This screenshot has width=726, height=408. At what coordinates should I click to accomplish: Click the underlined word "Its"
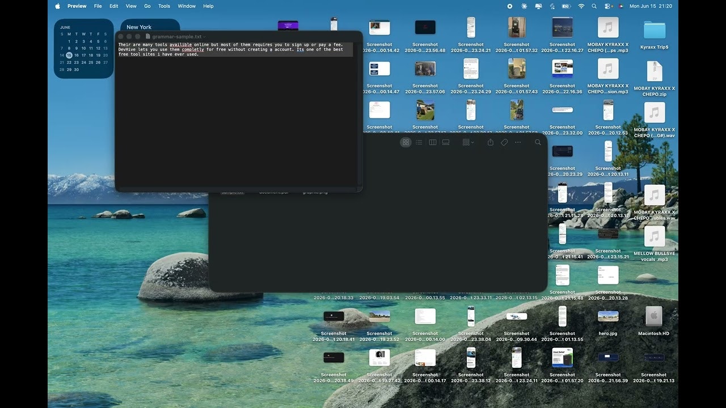pyautogui.click(x=301, y=49)
